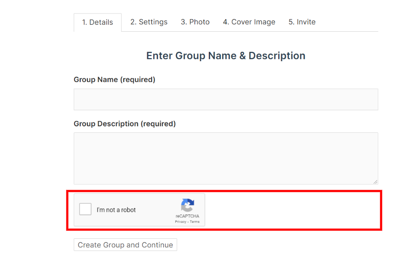Click the reCAPTCHA logo icon
The image size is (408, 280).
[x=188, y=205]
